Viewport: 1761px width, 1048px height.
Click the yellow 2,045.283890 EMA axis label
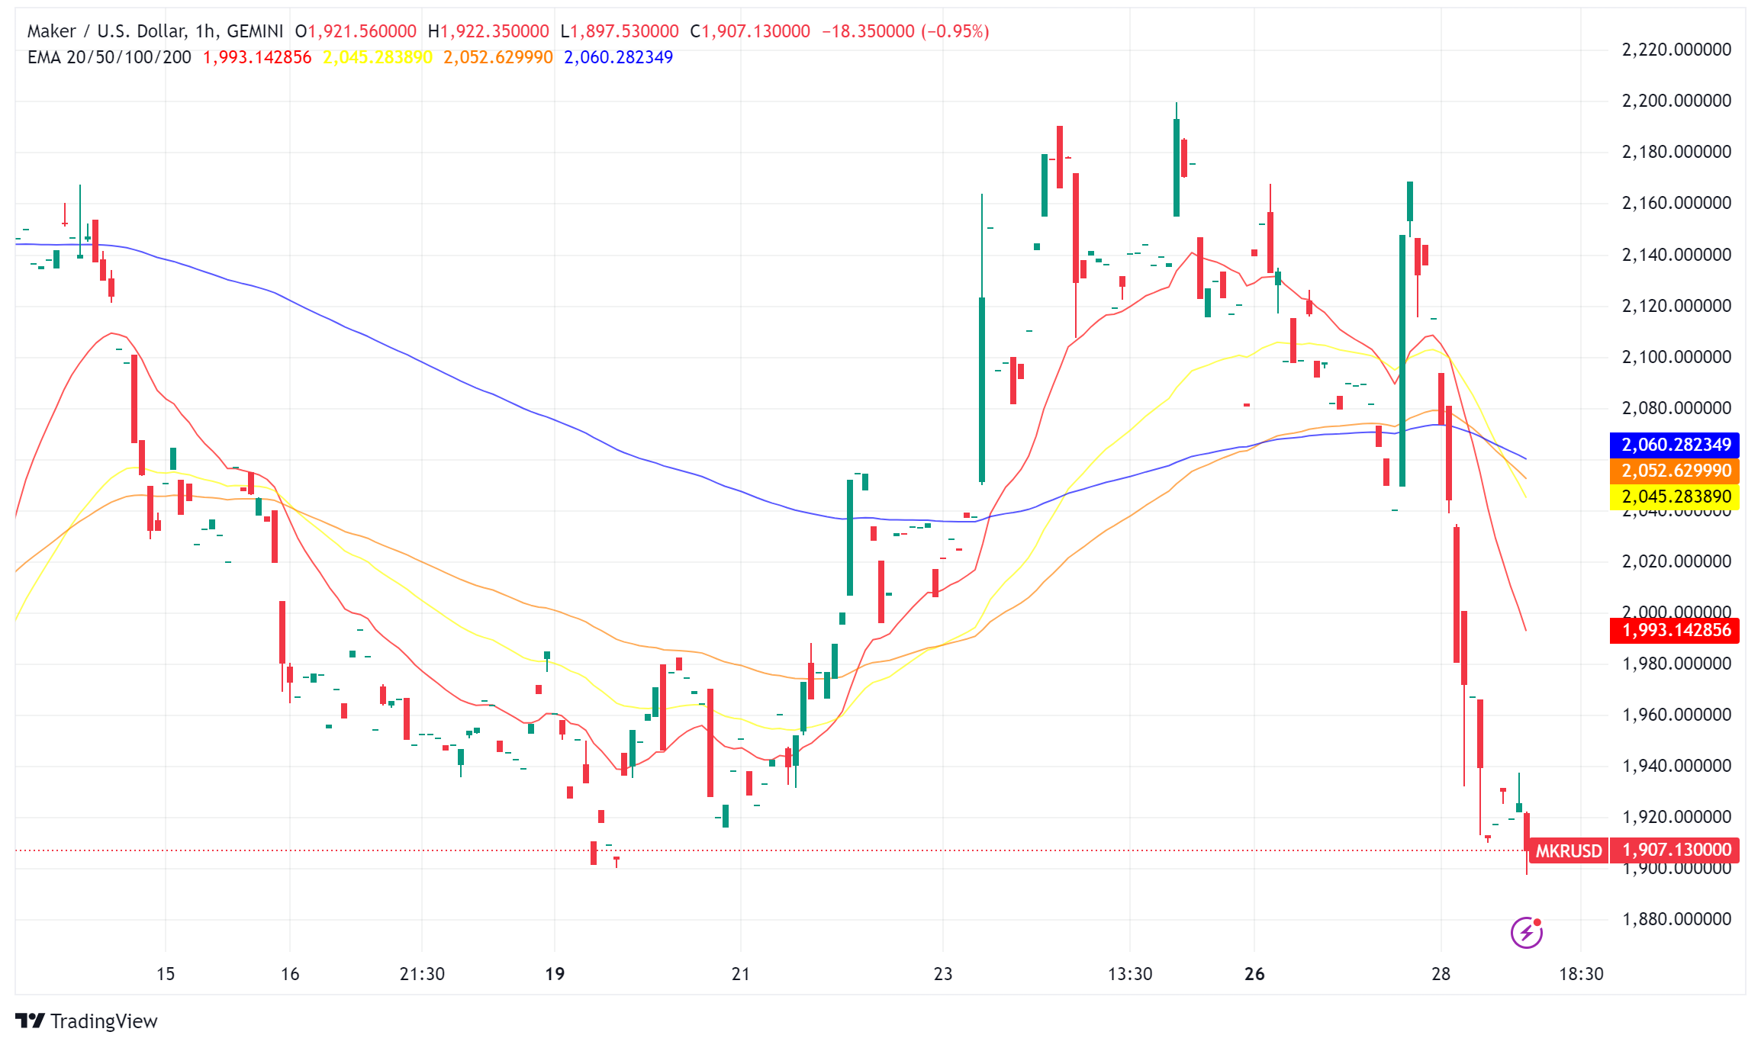[1676, 497]
